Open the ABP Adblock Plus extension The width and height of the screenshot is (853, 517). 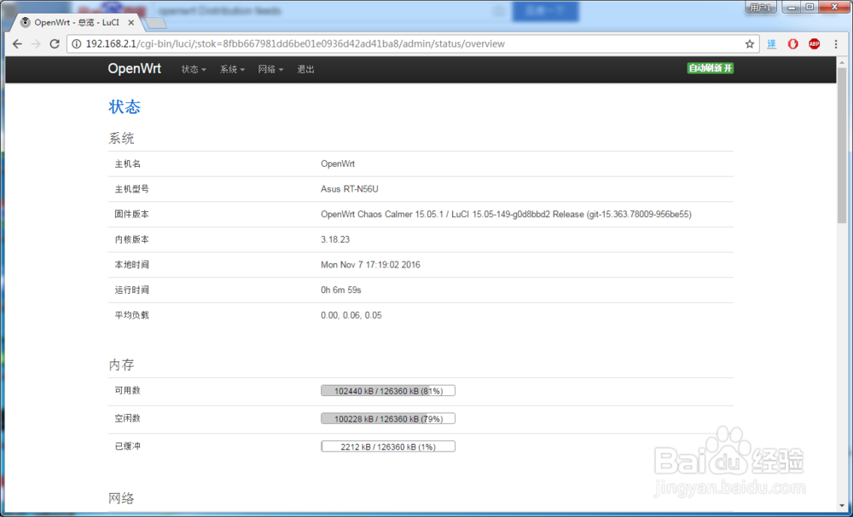pos(814,44)
